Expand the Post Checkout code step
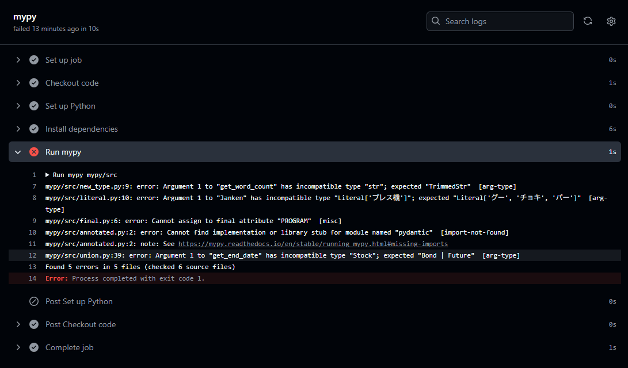 click(x=18, y=324)
